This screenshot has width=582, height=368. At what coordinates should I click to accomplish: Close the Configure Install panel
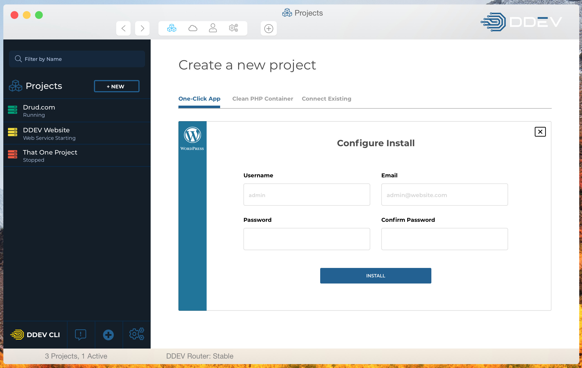click(540, 132)
